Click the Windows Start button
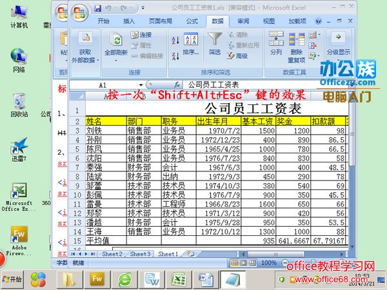The image size is (387, 290). [x=12, y=280]
